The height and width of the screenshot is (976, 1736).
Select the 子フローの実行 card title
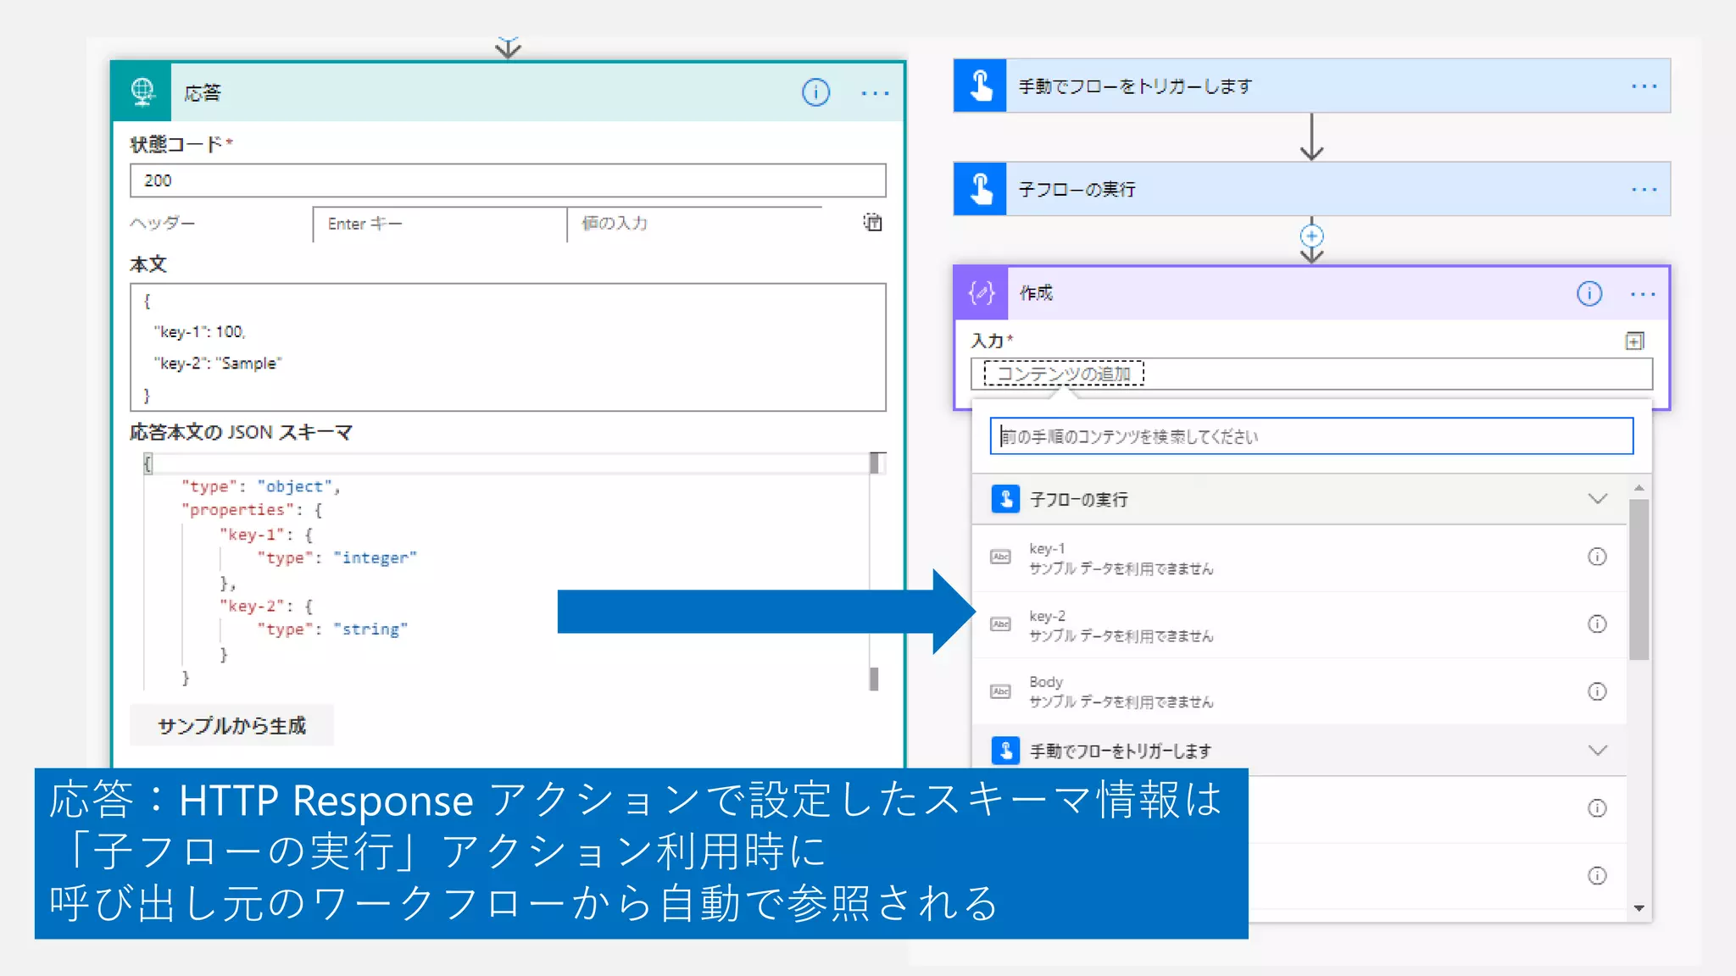pyautogui.click(x=1077, y=190)
